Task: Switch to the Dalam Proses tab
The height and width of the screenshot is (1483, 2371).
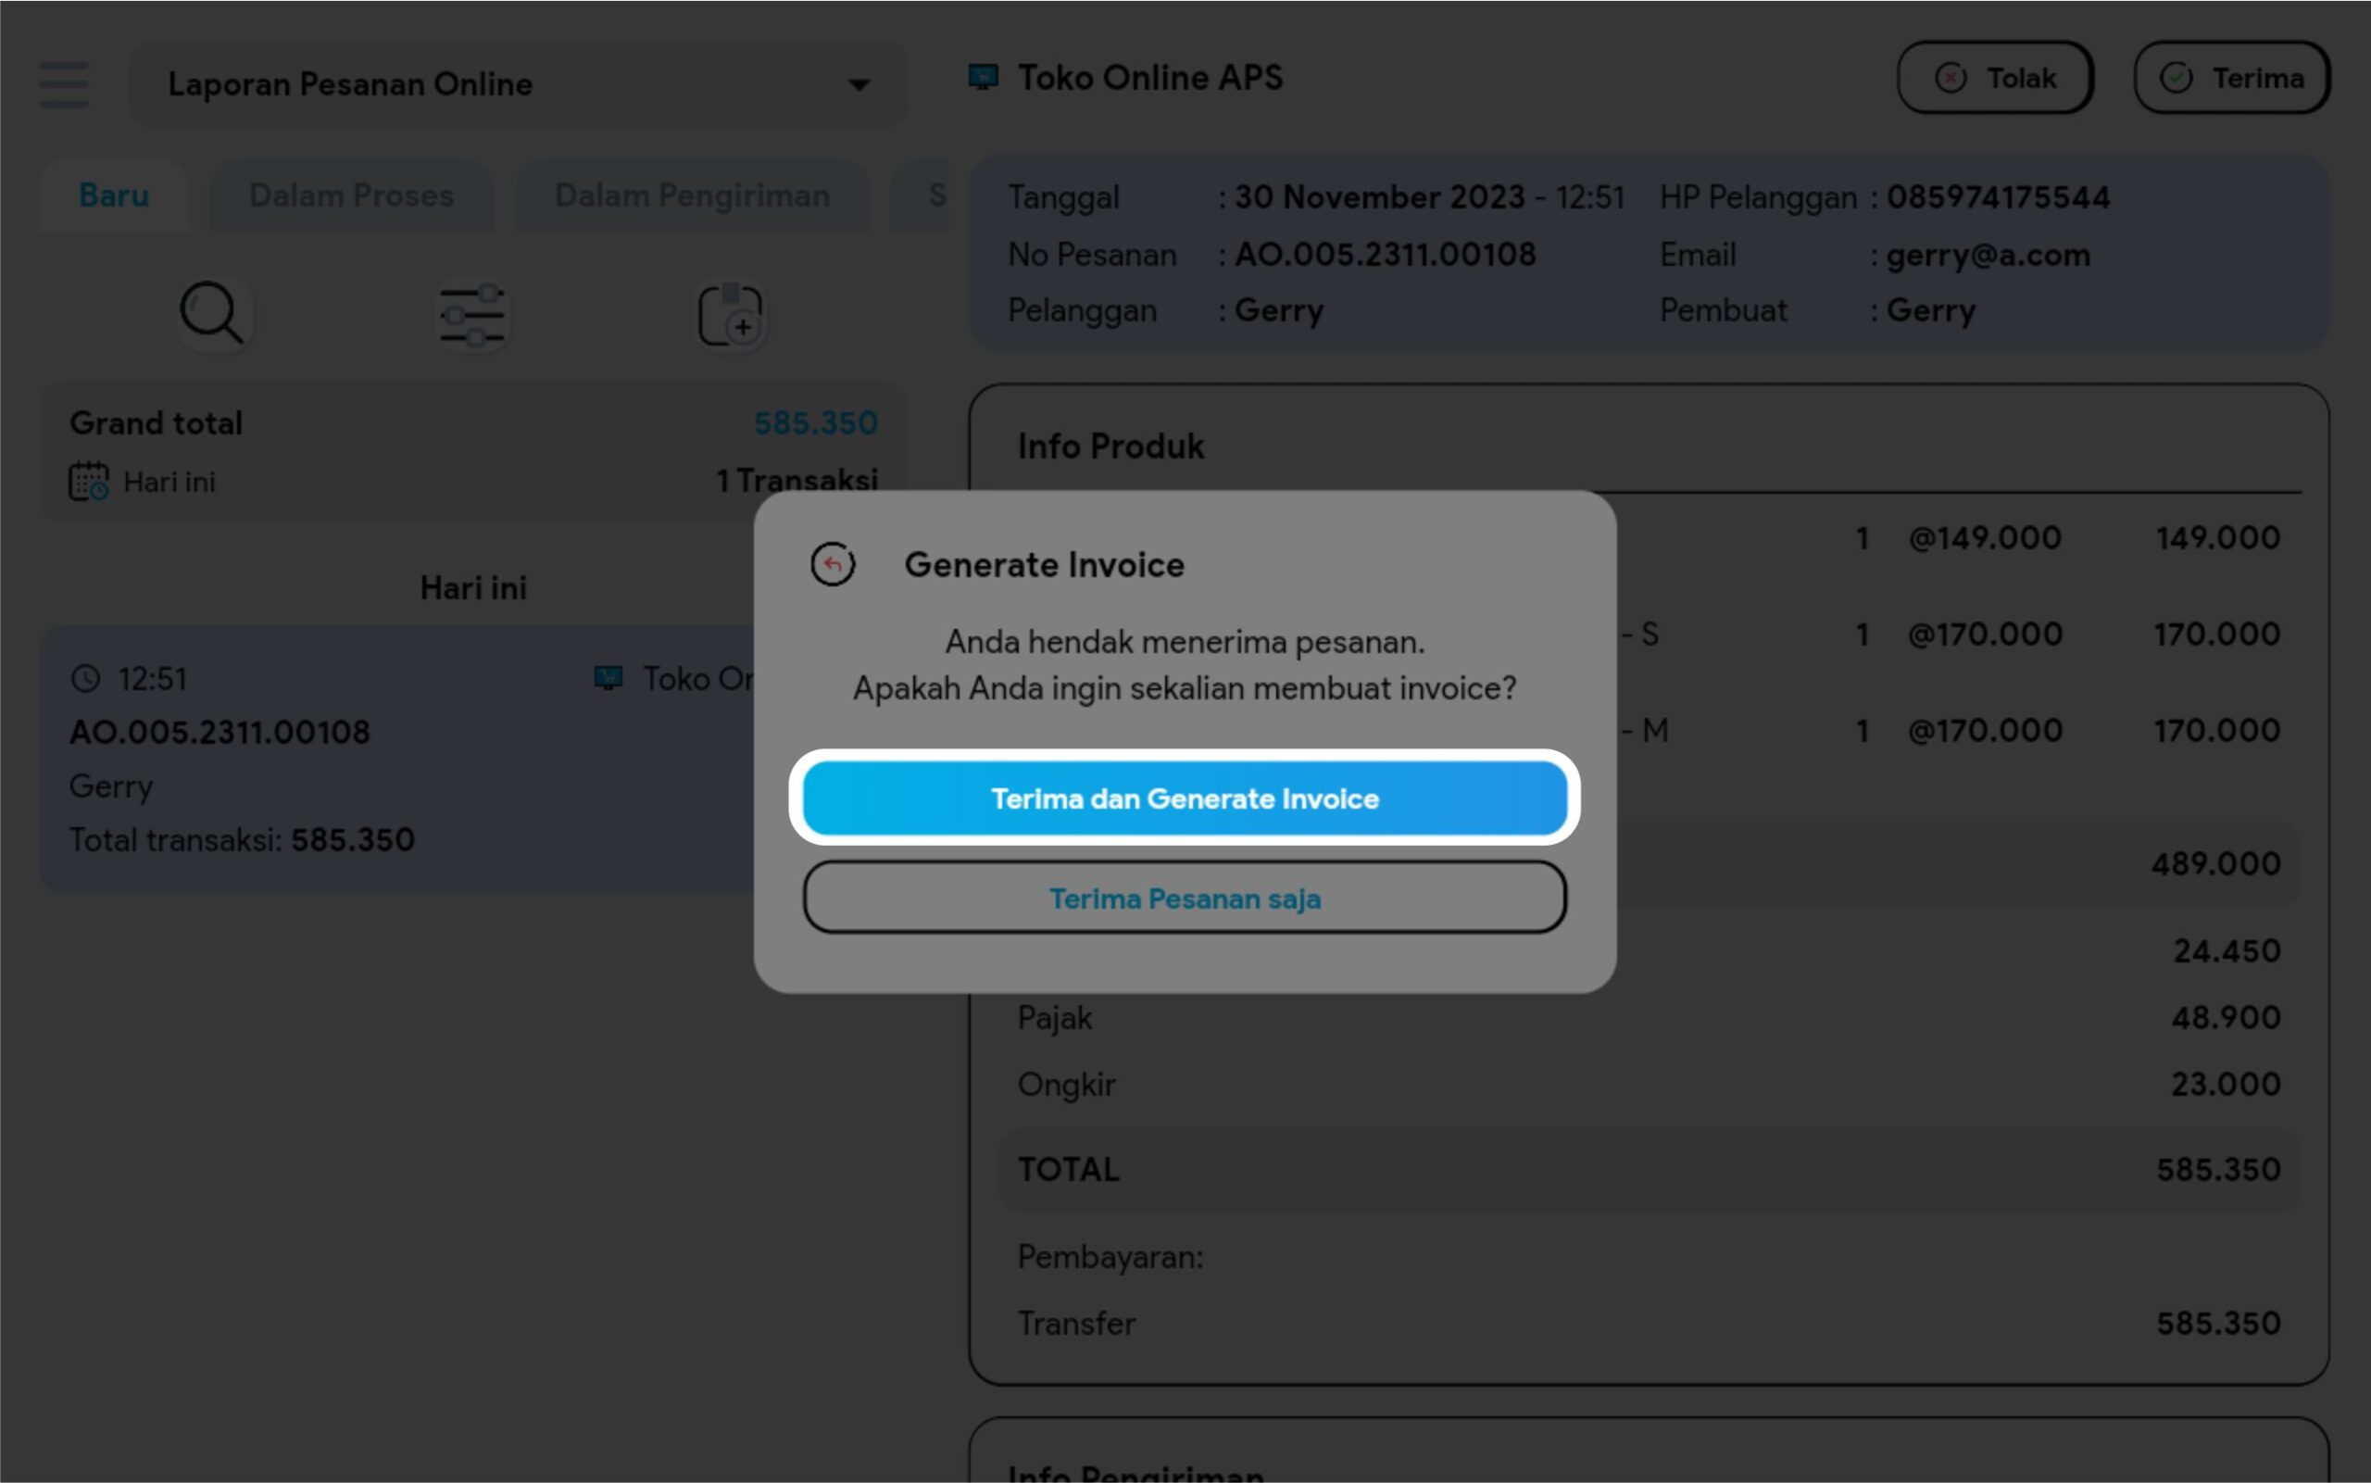Action: [x=351, y=195]
